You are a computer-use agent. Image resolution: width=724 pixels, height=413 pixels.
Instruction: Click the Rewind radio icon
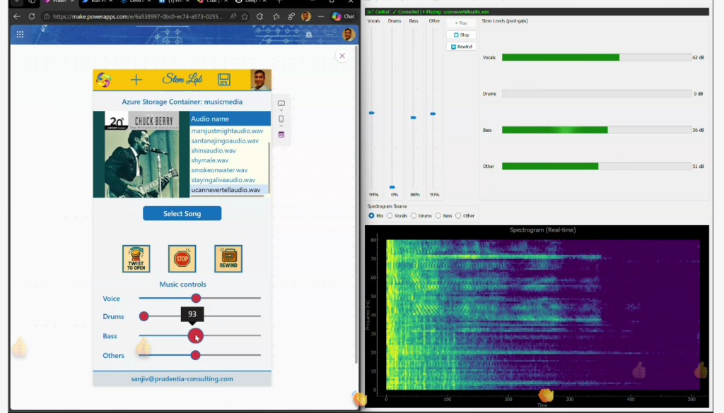pos(228,259)
